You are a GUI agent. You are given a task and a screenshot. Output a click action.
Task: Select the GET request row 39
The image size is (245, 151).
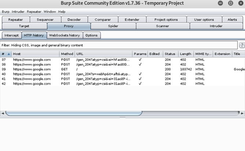122,69
